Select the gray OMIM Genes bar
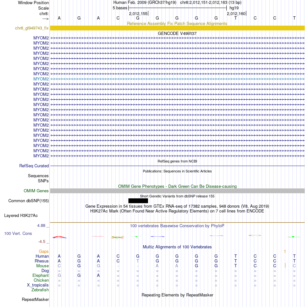This screenshot has height=307, width=305. (177, 191)
